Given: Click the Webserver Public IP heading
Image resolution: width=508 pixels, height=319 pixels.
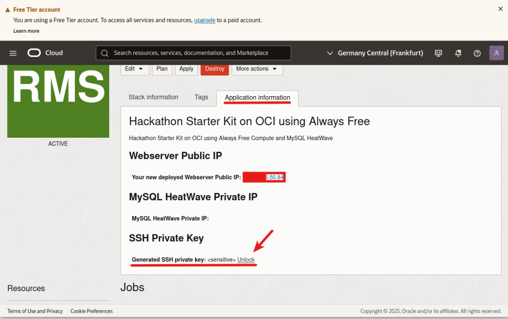Looking at the screenshot, I should tap(176, 156).
